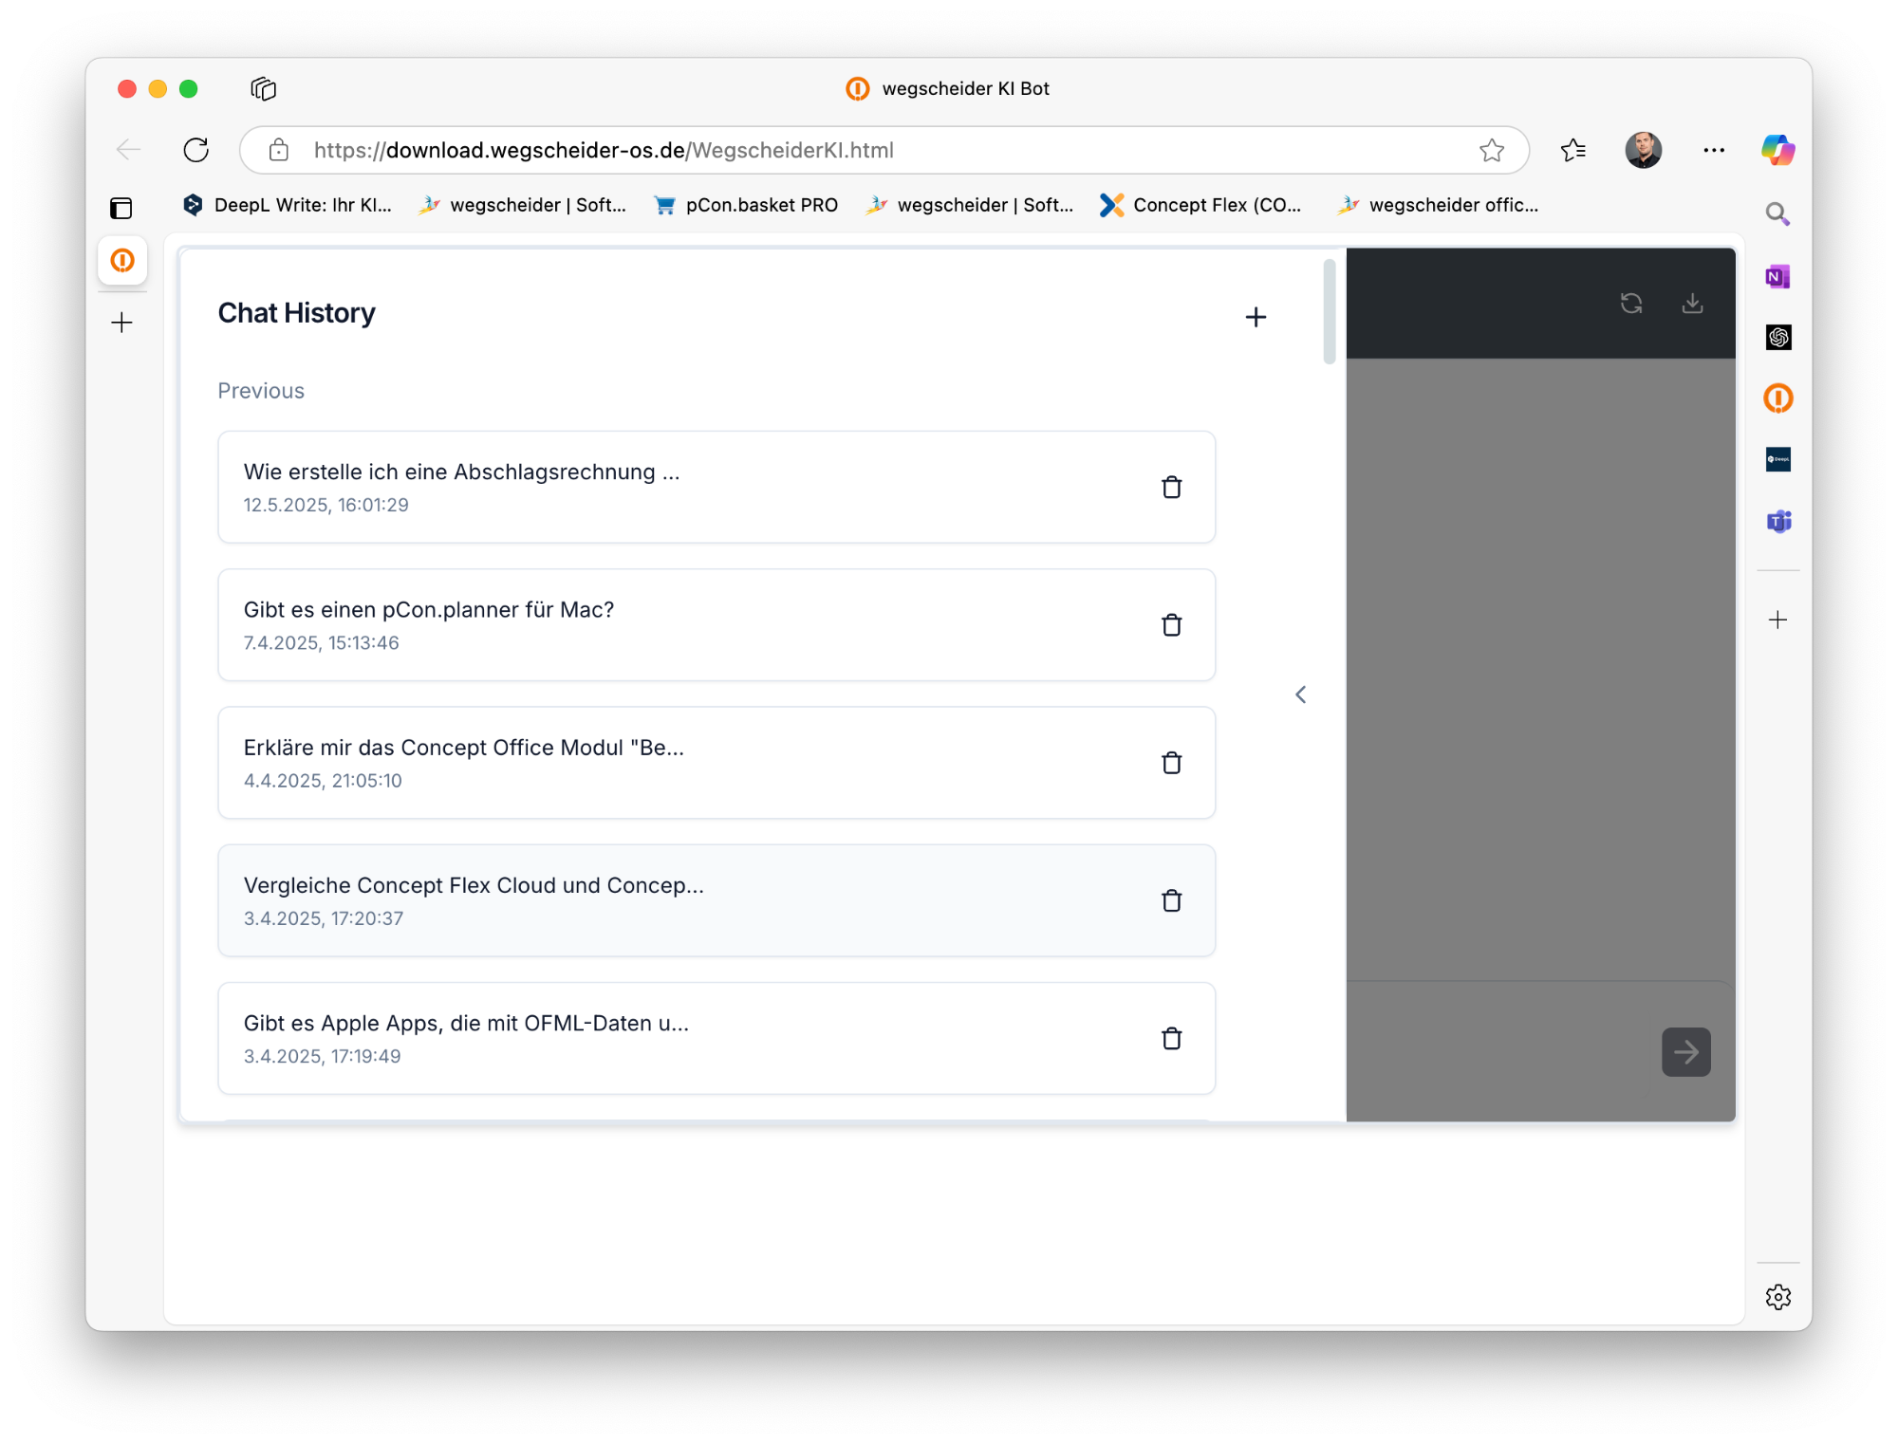This screenshot has width=1898, height=1444.
Task: Start a new chat with plus icon
Action: click(1256, 317)
